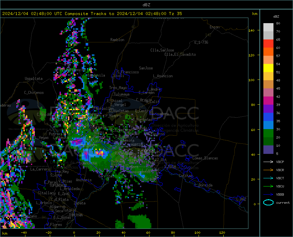Click the green VBCU arrow legend icon
This screenshot has width=293, height=237.
[268, 186]
